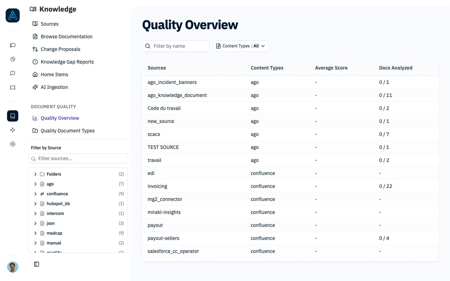The height and width of the screenshot is (281, 450).
Task: Click the Content Types column header
Action: point(267,68)
